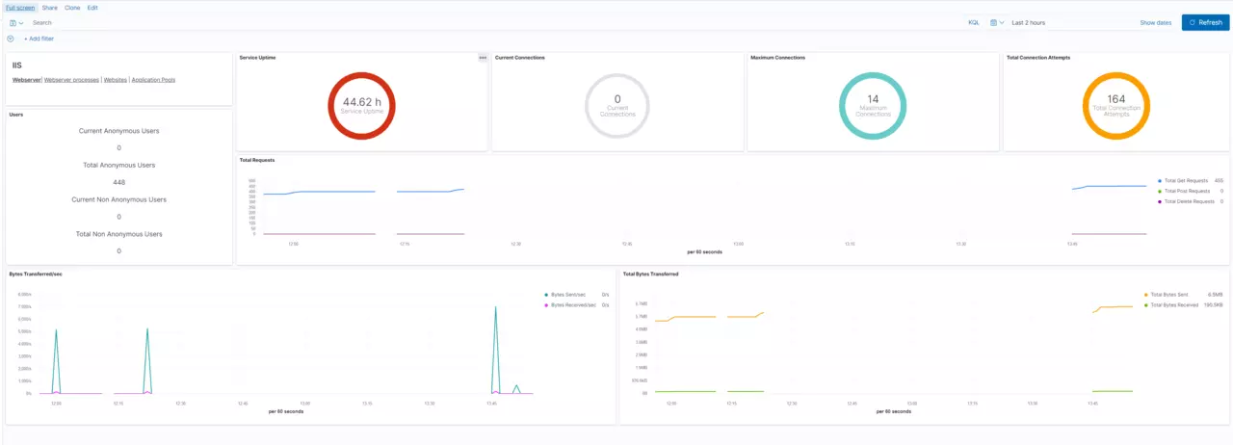Click Share in the top menu
The height and width of the screenshot is (445, 1233).
(x=49, y=7)
